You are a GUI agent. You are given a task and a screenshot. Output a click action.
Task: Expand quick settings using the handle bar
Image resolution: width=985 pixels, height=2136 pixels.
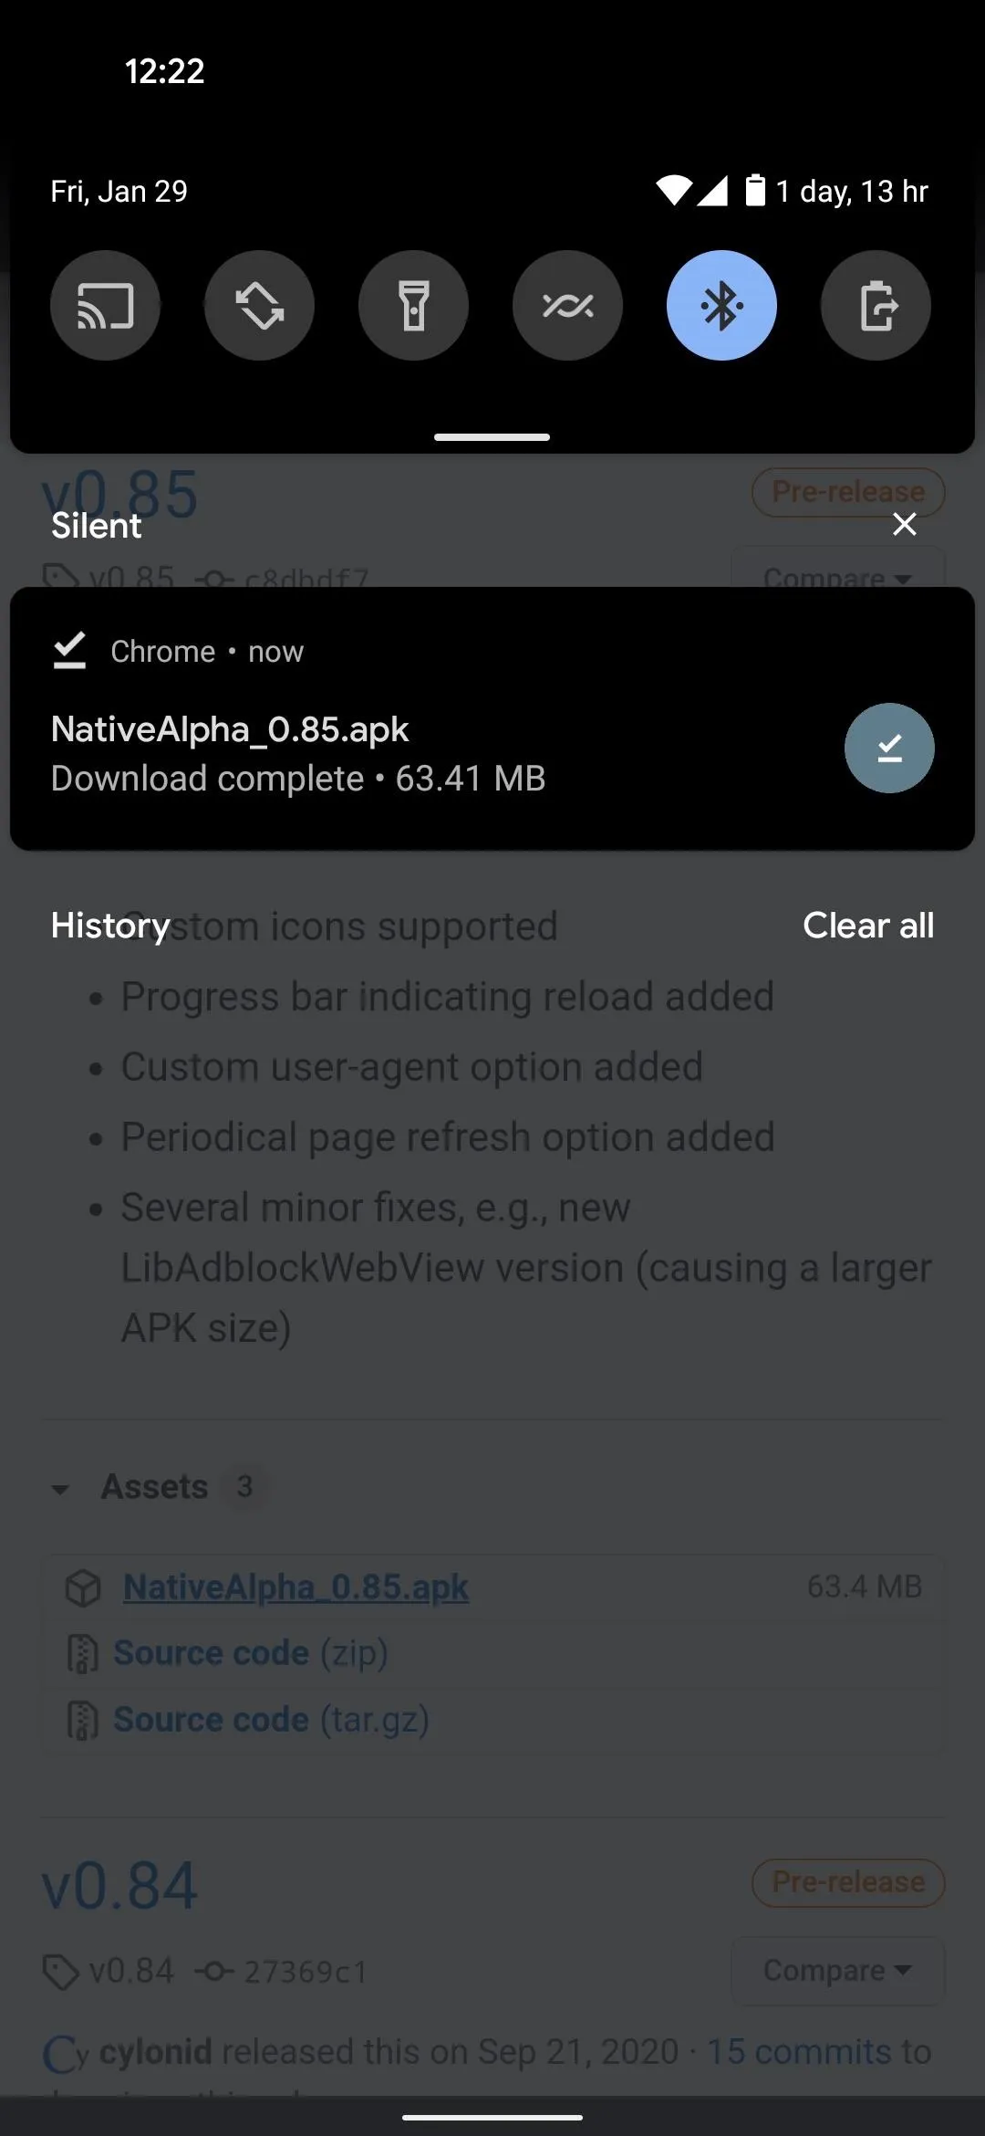(x=493, y=437)
